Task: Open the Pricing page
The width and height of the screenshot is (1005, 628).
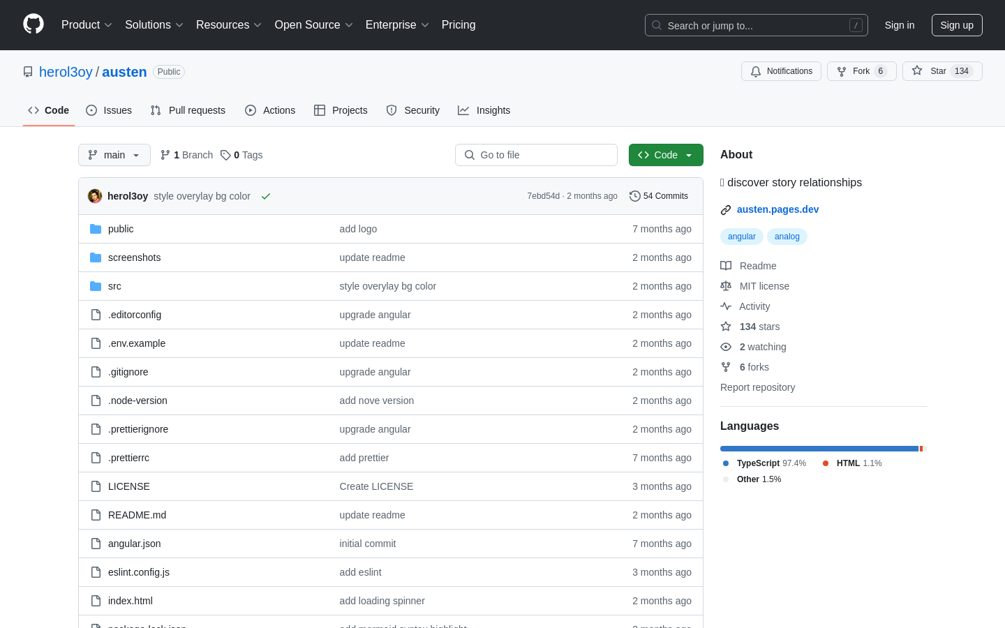Action: click(x=459, y=25)
